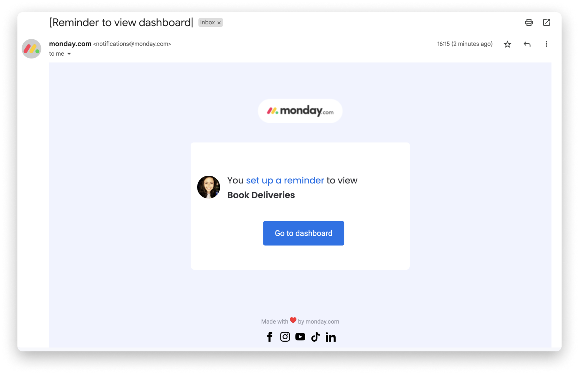Open the Facebook icon in footer

[x=270, y=337]
